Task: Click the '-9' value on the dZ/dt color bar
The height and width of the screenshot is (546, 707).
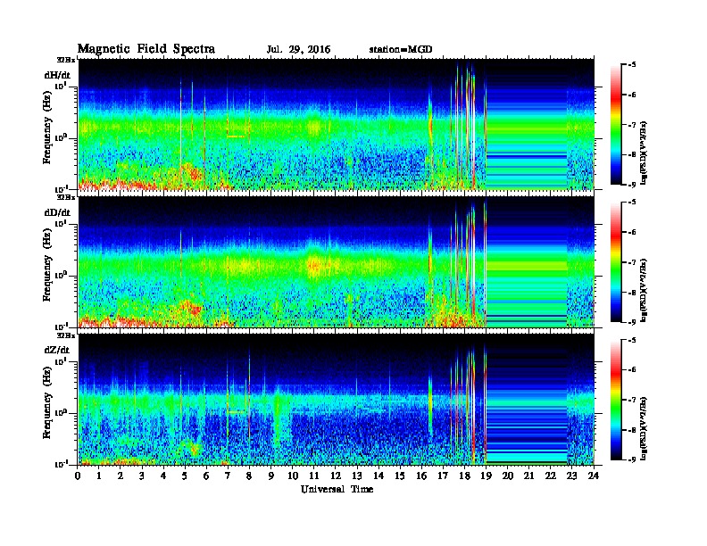Action: tap(632, 459)
